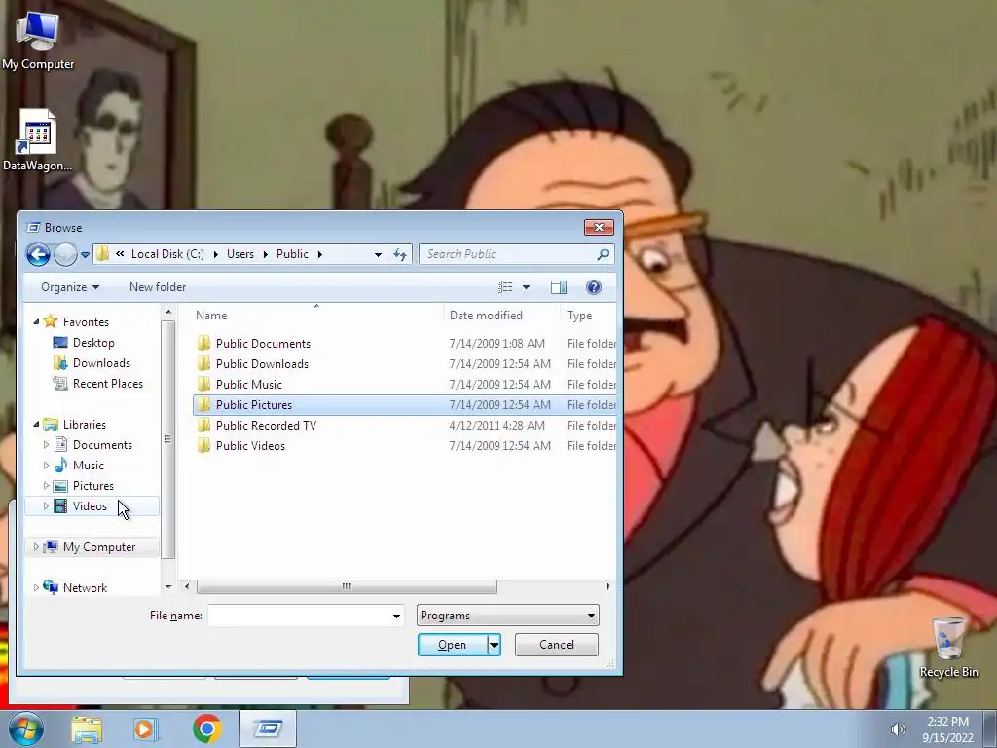The width and height of the screenshot is (997, 748).
Task: Click the refresh button beside the address bar
Action: tap(400, 254)
